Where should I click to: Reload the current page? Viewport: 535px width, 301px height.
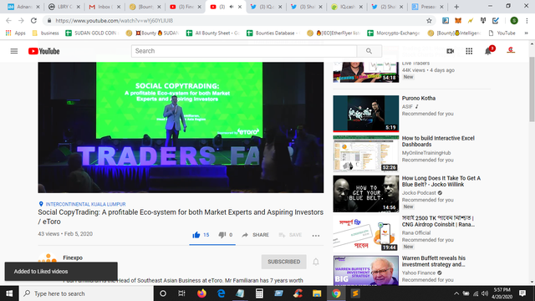33,21
